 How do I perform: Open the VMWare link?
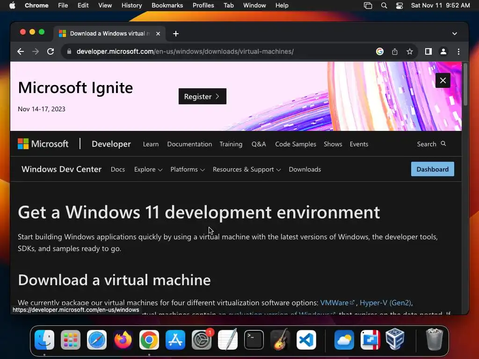337,302
